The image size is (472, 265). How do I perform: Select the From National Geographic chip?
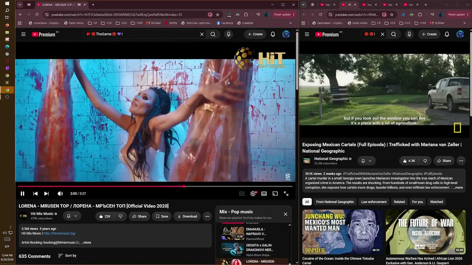[335, 202]
